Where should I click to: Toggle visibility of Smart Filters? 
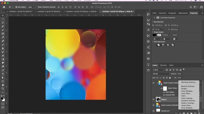(x=162, y=88)
